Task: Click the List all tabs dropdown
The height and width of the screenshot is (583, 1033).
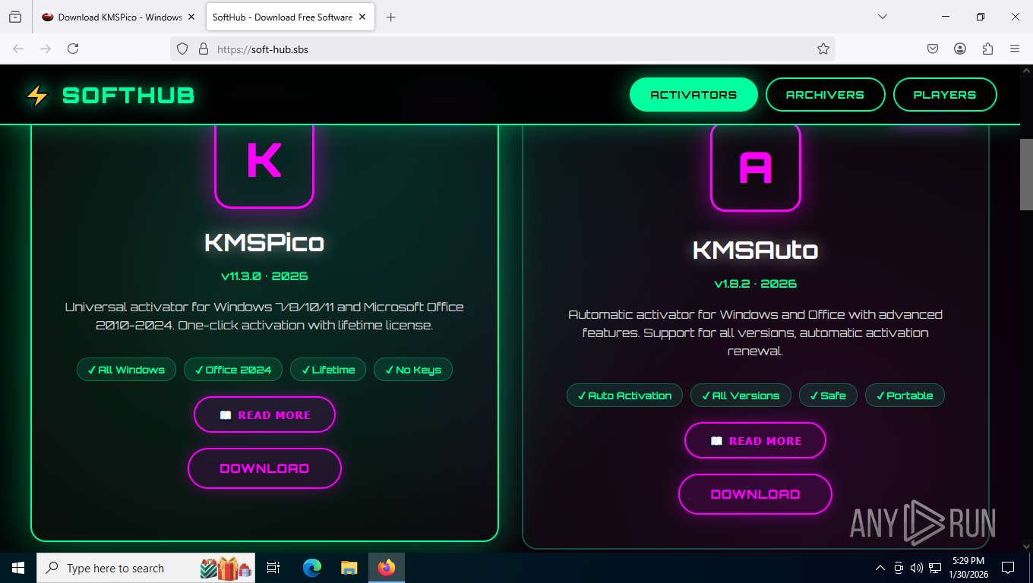Action: point(882,17)
